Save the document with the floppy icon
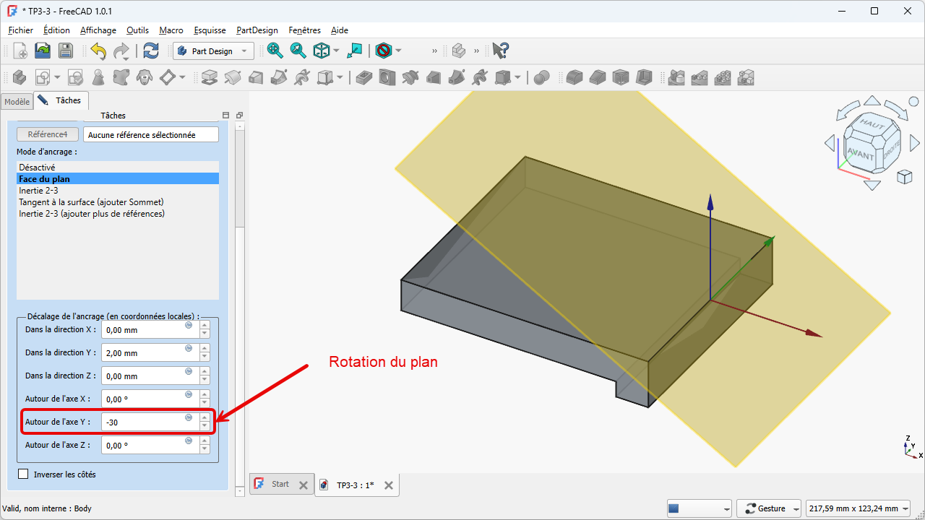Viewport: 925px width, 520px height. point(66,51)
